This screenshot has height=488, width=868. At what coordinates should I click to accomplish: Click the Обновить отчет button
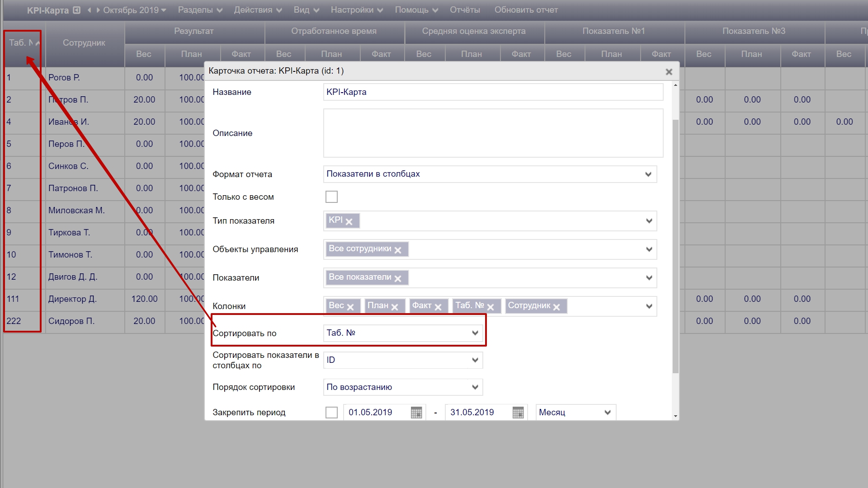pyautogui.click(x=526, y=10)
